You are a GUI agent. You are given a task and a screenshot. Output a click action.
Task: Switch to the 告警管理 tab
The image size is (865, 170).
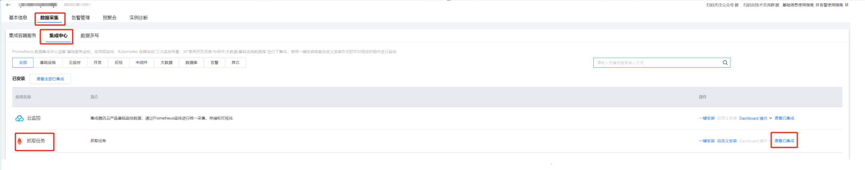click(x=81, y=17)
